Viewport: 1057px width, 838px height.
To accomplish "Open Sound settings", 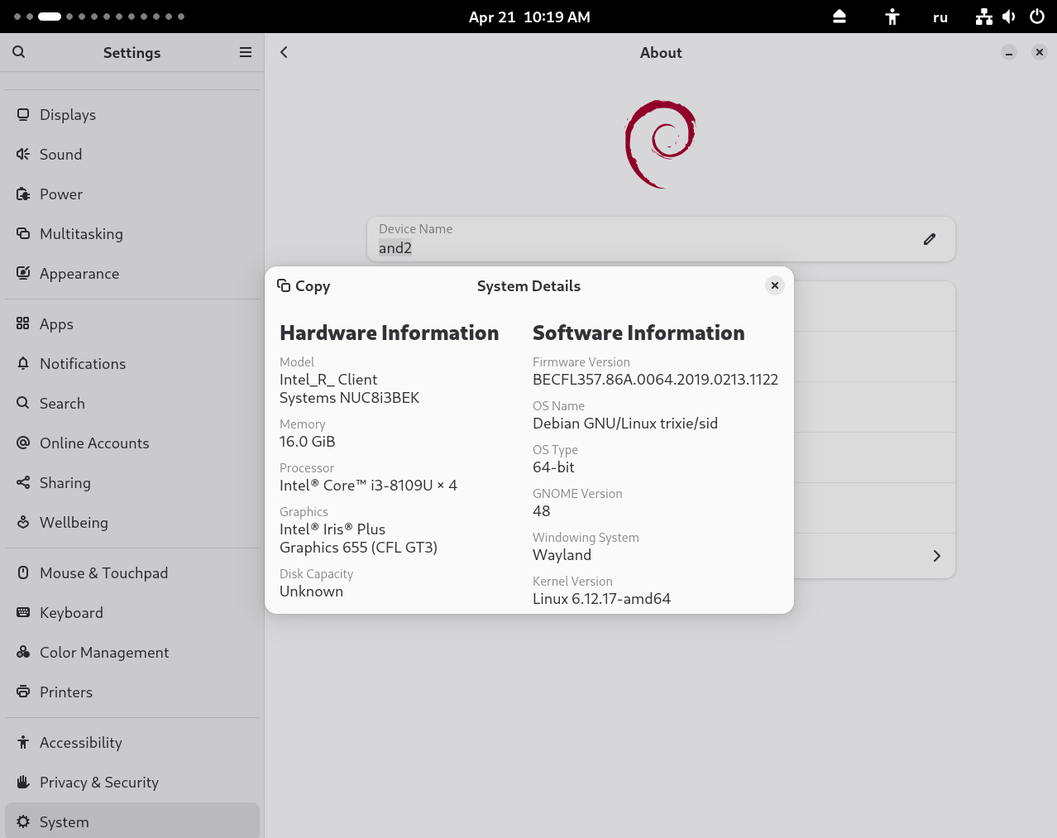I will click(132, 155).
